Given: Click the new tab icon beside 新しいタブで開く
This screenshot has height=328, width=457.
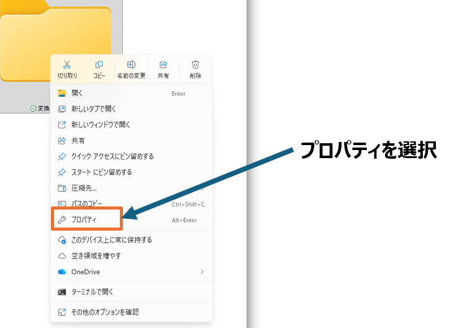Looking at the screenshot, I should (x=62, y=109).
